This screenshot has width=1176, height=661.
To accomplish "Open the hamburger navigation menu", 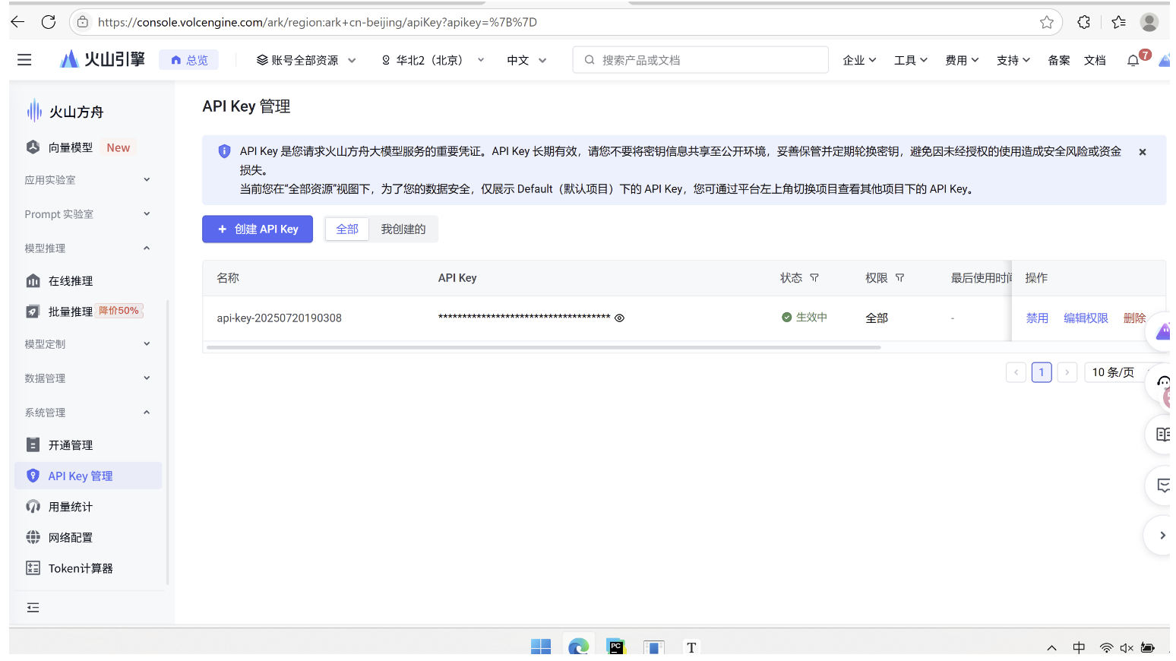I will (x=24, y=59).
